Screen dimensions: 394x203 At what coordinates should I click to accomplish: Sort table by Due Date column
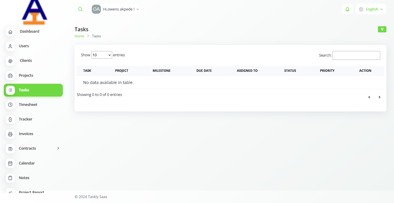tap(204, 71)
